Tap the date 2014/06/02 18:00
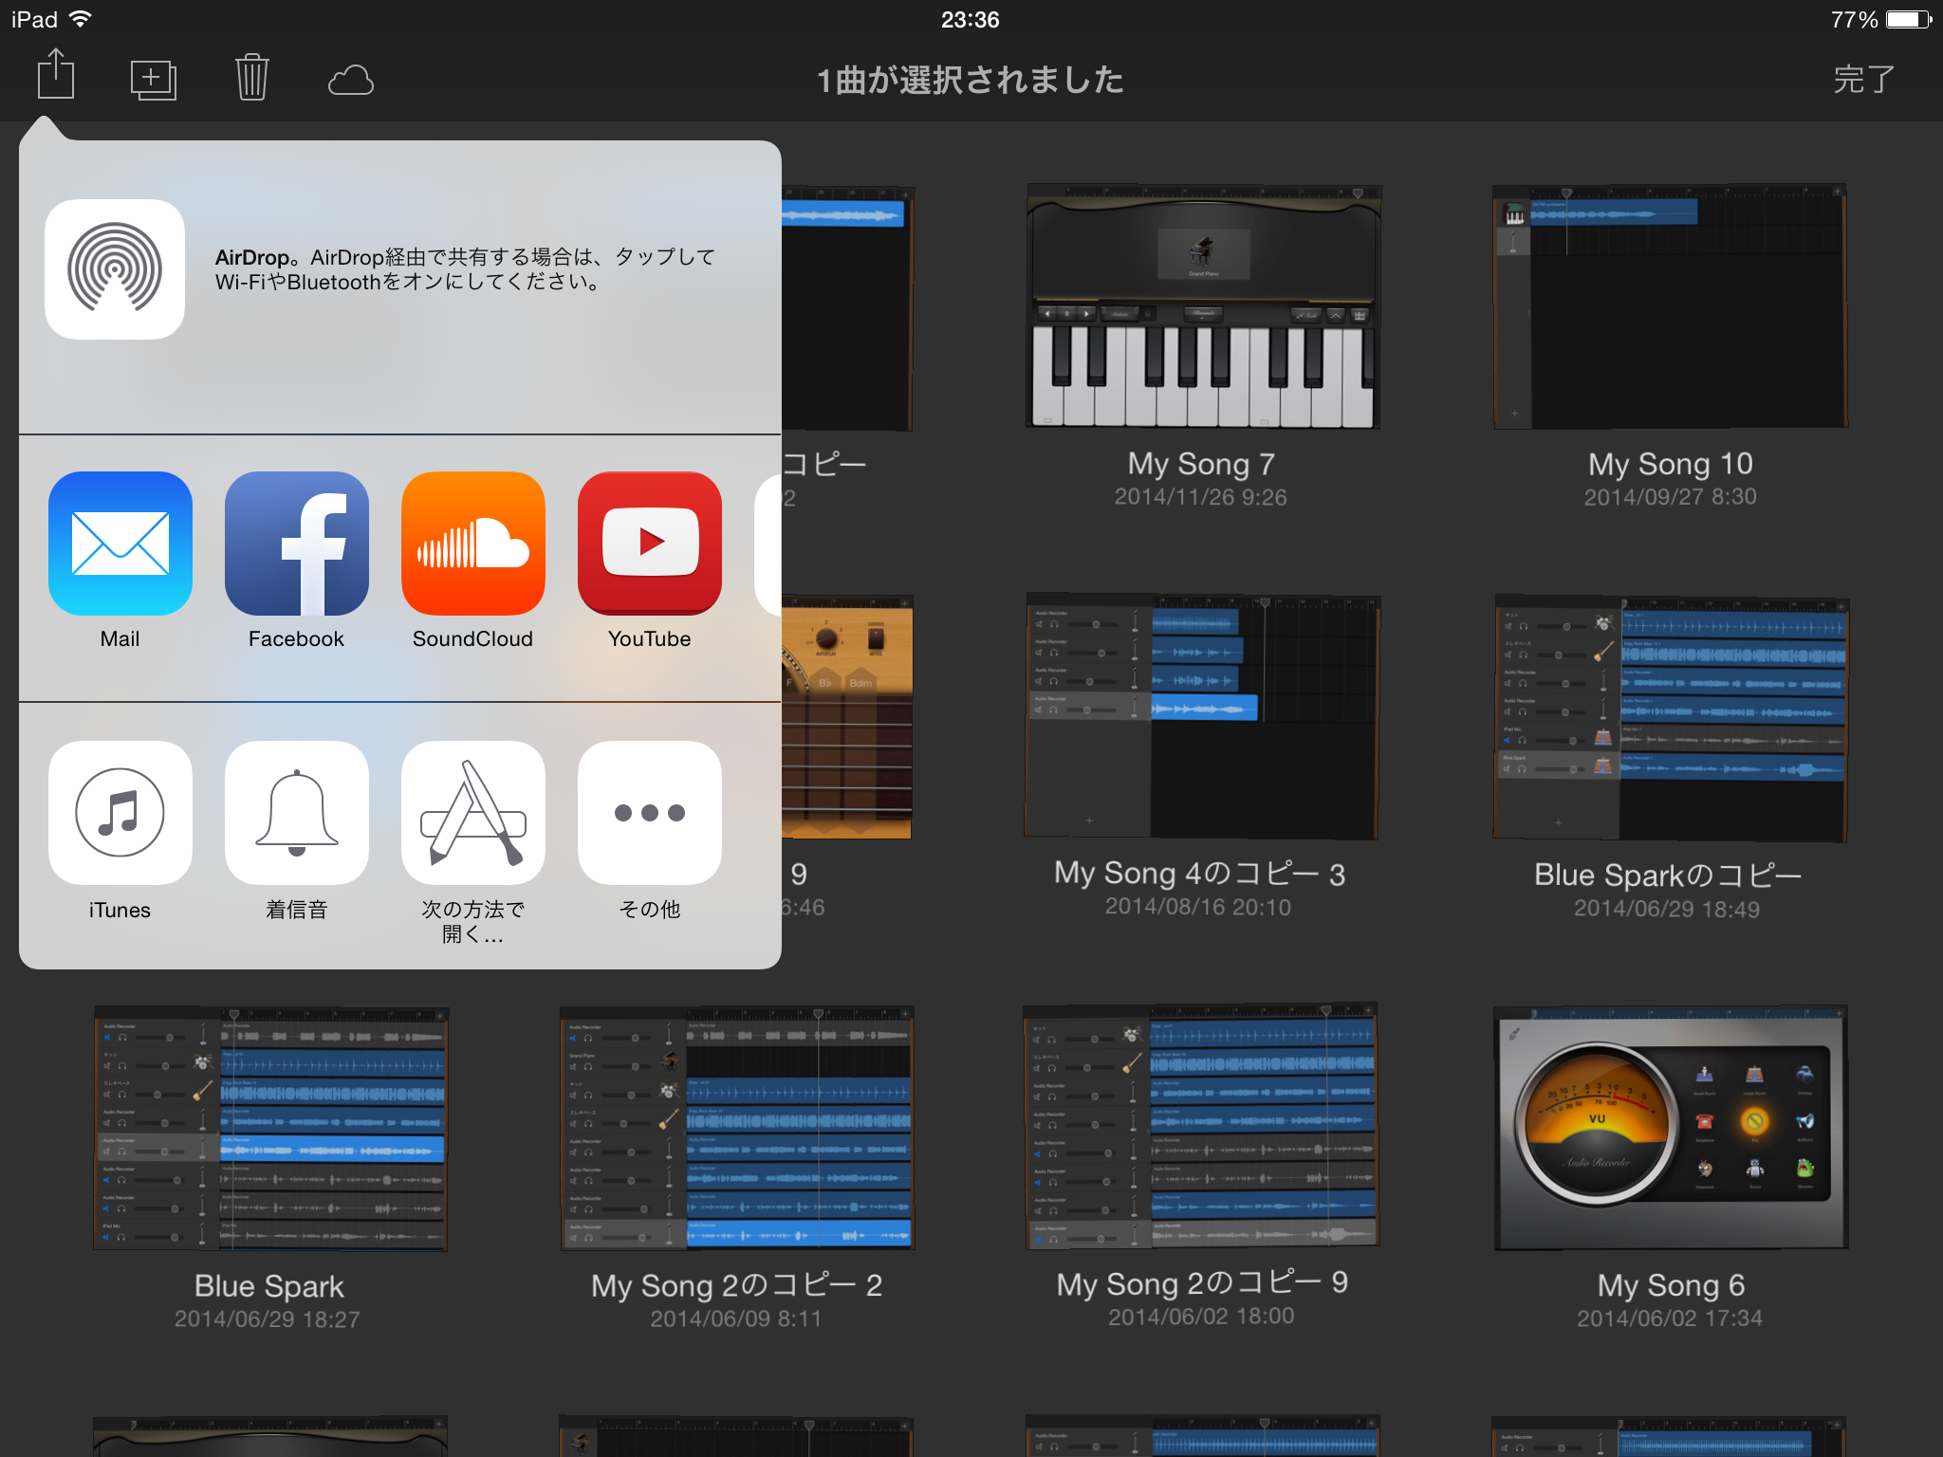Screen dimensions: 1943x1457 pos(1201,1317)
